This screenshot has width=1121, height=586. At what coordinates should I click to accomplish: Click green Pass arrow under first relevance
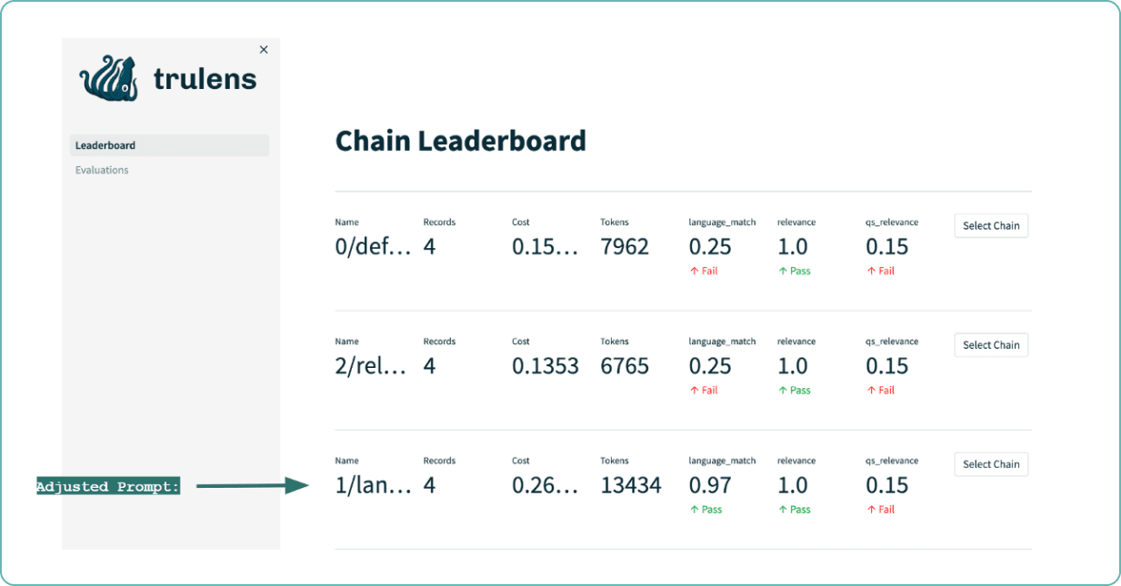point(783,271)
